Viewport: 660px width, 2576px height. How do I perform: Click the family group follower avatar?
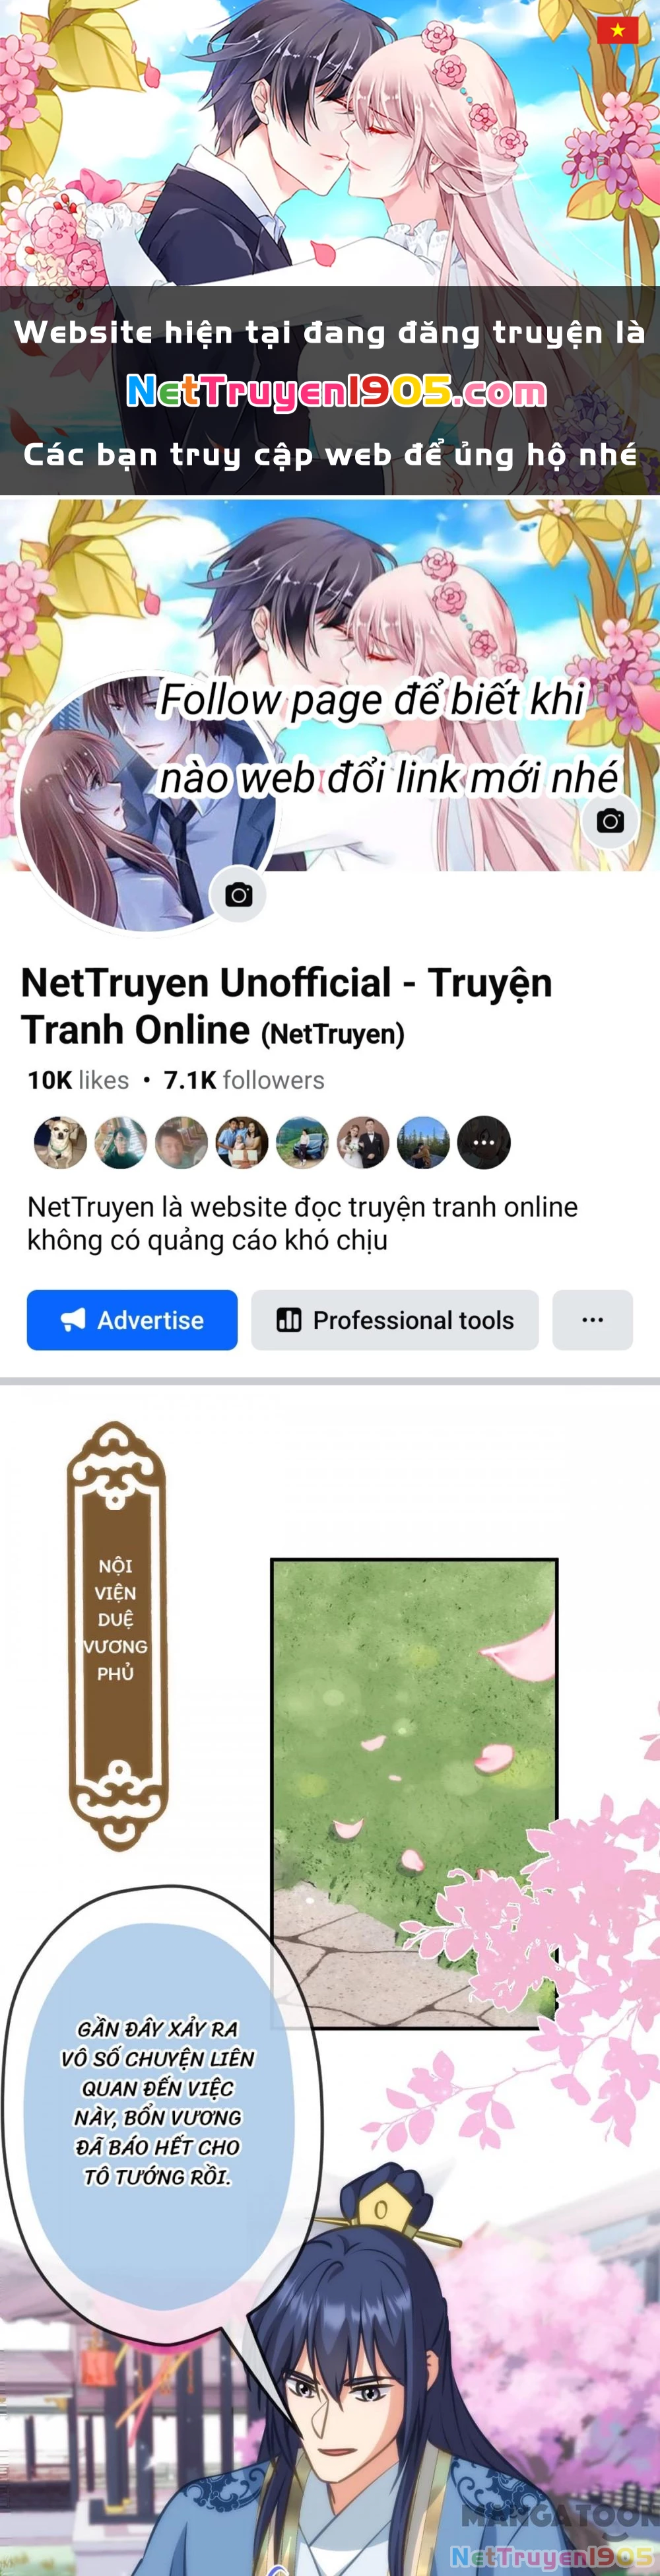coord(242,1142)
